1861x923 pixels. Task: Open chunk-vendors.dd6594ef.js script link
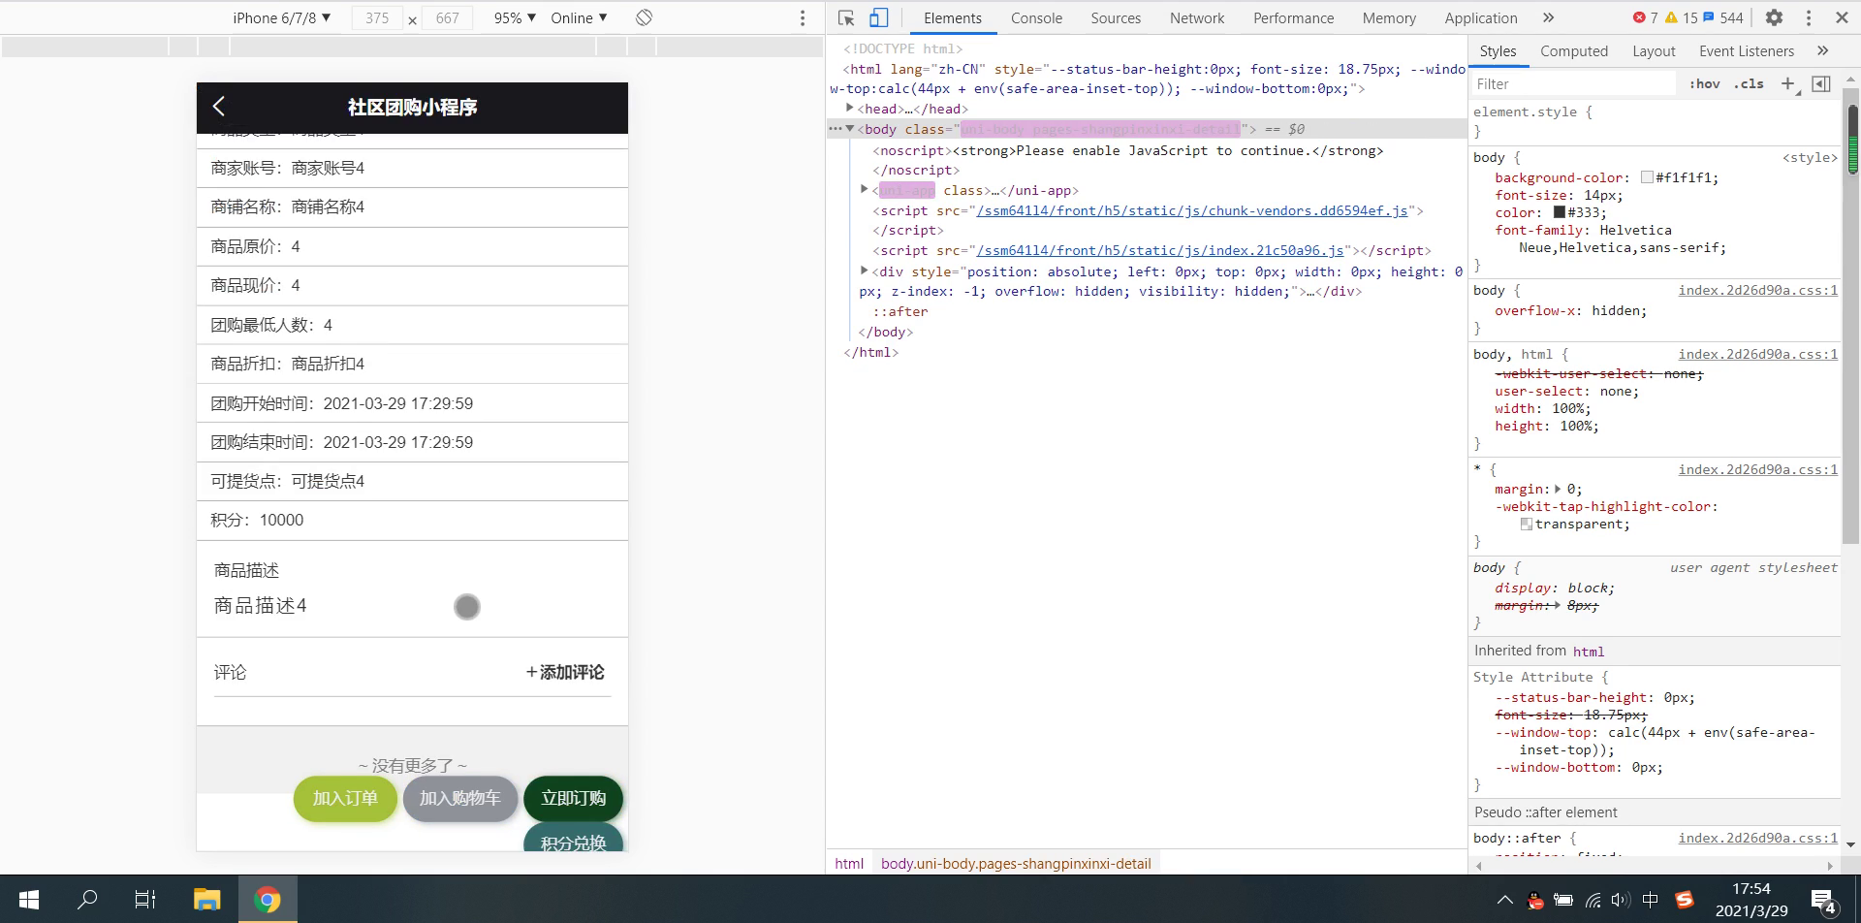[1192, 210]
